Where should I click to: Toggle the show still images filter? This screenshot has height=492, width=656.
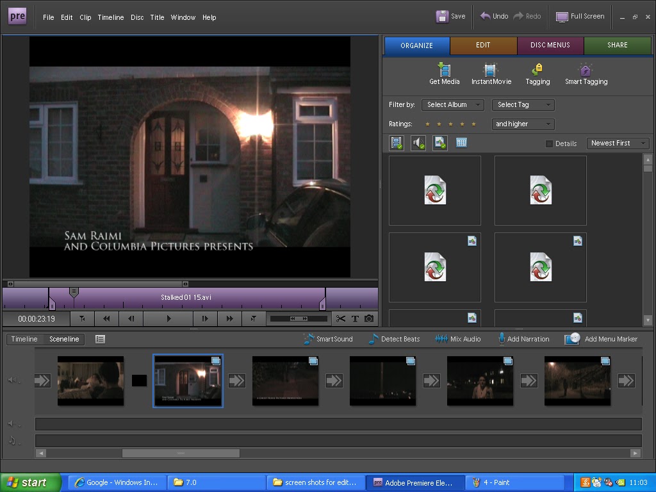pyautogui.click(x=439, y=143)
